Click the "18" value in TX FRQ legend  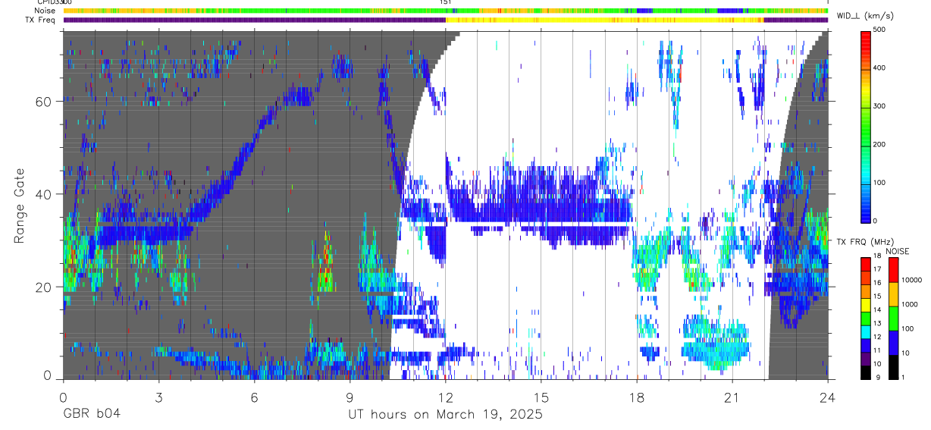click(x=878, y=256)
